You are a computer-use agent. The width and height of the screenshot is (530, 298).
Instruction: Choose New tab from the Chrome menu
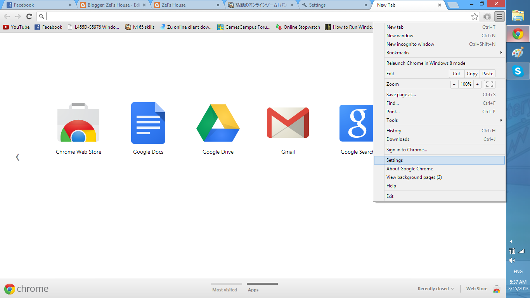click(x=440, y=27)
